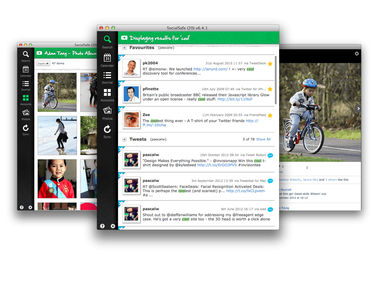This screenshot has height=282, width=376.
Task: Click pk2004's avatar
Action: pyautogui.click(x=131, y=68)
